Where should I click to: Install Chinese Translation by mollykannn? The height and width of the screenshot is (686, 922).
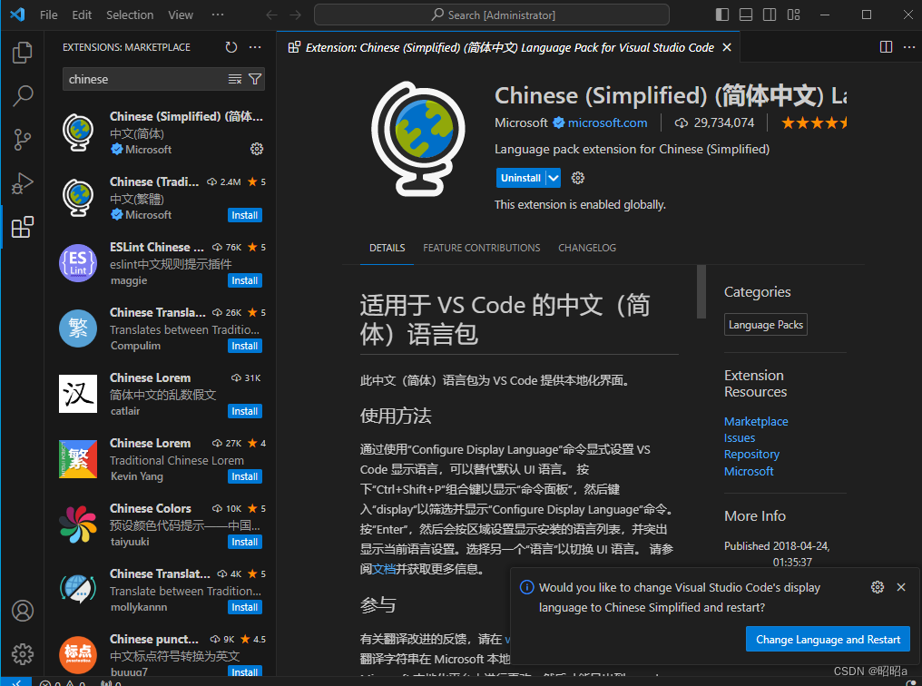click(x=245, y=607)
